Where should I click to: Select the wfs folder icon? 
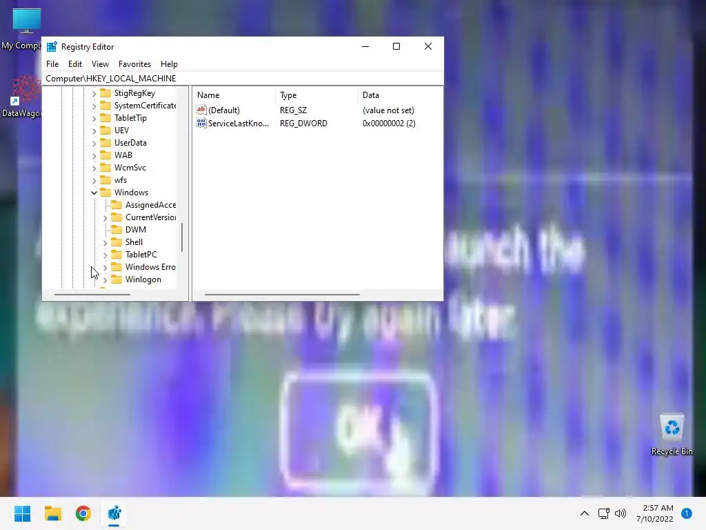pos(105,180)
